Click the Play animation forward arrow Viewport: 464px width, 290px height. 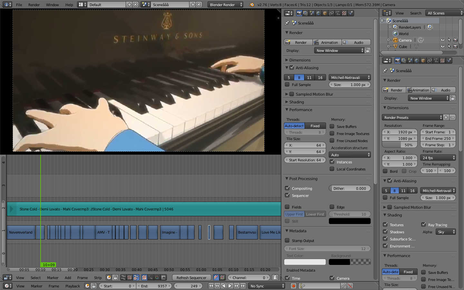[230, 286]
